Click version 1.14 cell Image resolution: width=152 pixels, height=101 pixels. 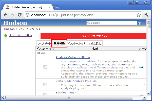coord(142,85)
